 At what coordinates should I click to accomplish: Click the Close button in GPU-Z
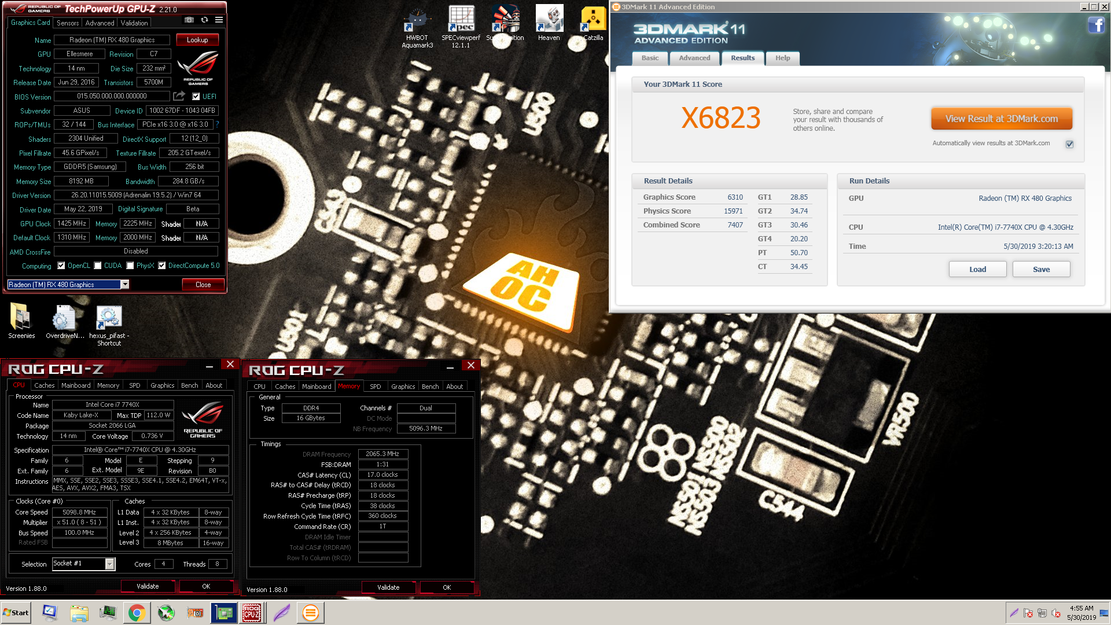[x=203, y=285]
